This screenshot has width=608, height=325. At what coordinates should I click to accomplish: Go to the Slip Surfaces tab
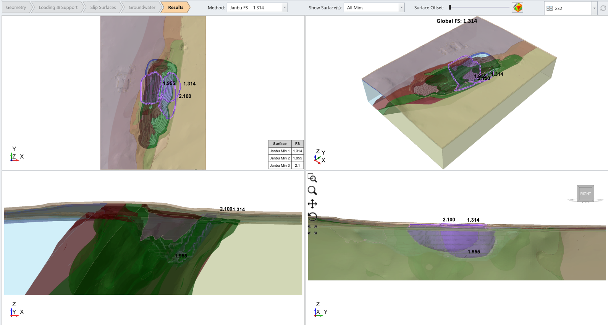point(103,7)
